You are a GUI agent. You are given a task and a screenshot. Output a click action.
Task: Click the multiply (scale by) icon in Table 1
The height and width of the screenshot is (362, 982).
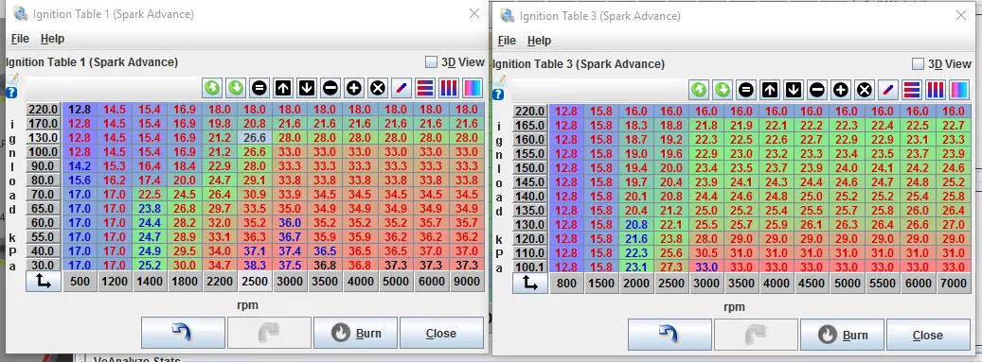(377, 88)
